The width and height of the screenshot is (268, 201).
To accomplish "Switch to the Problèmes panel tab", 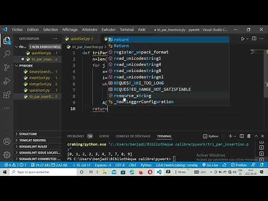I will click(80, 136).
